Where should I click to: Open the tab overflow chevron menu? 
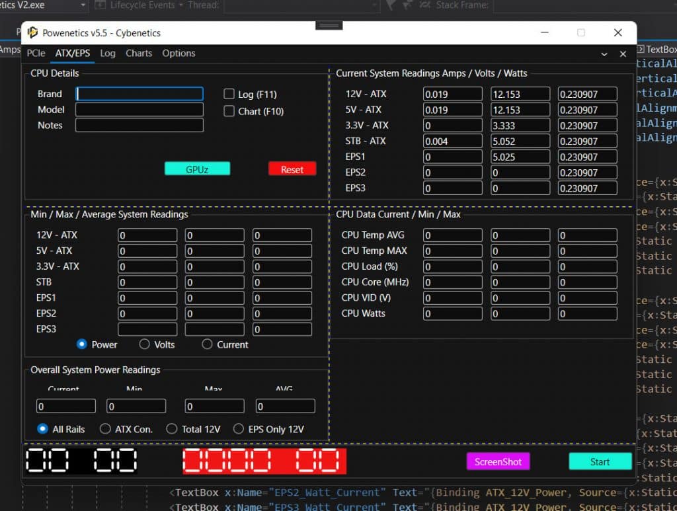[604, 54]
